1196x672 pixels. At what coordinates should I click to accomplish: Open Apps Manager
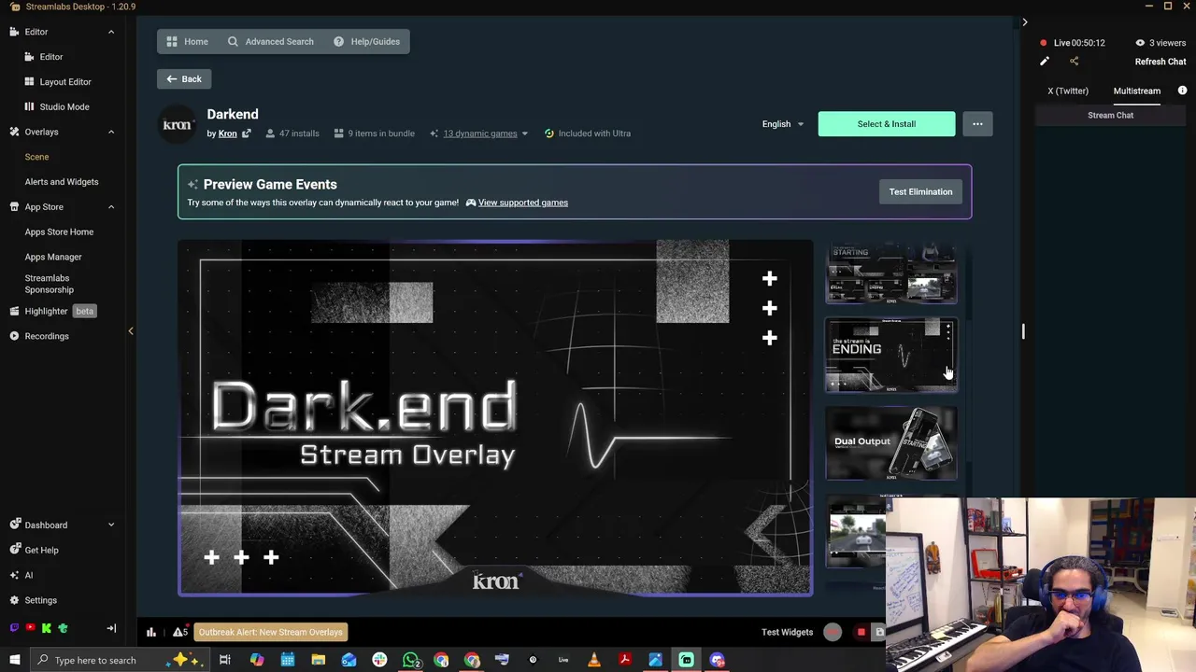coord(53,257)
